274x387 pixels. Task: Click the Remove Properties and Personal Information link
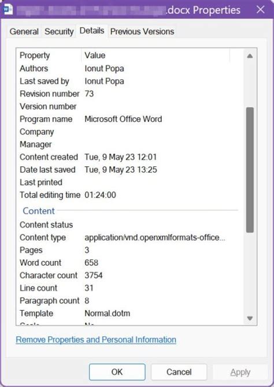[x=96, y=340]
